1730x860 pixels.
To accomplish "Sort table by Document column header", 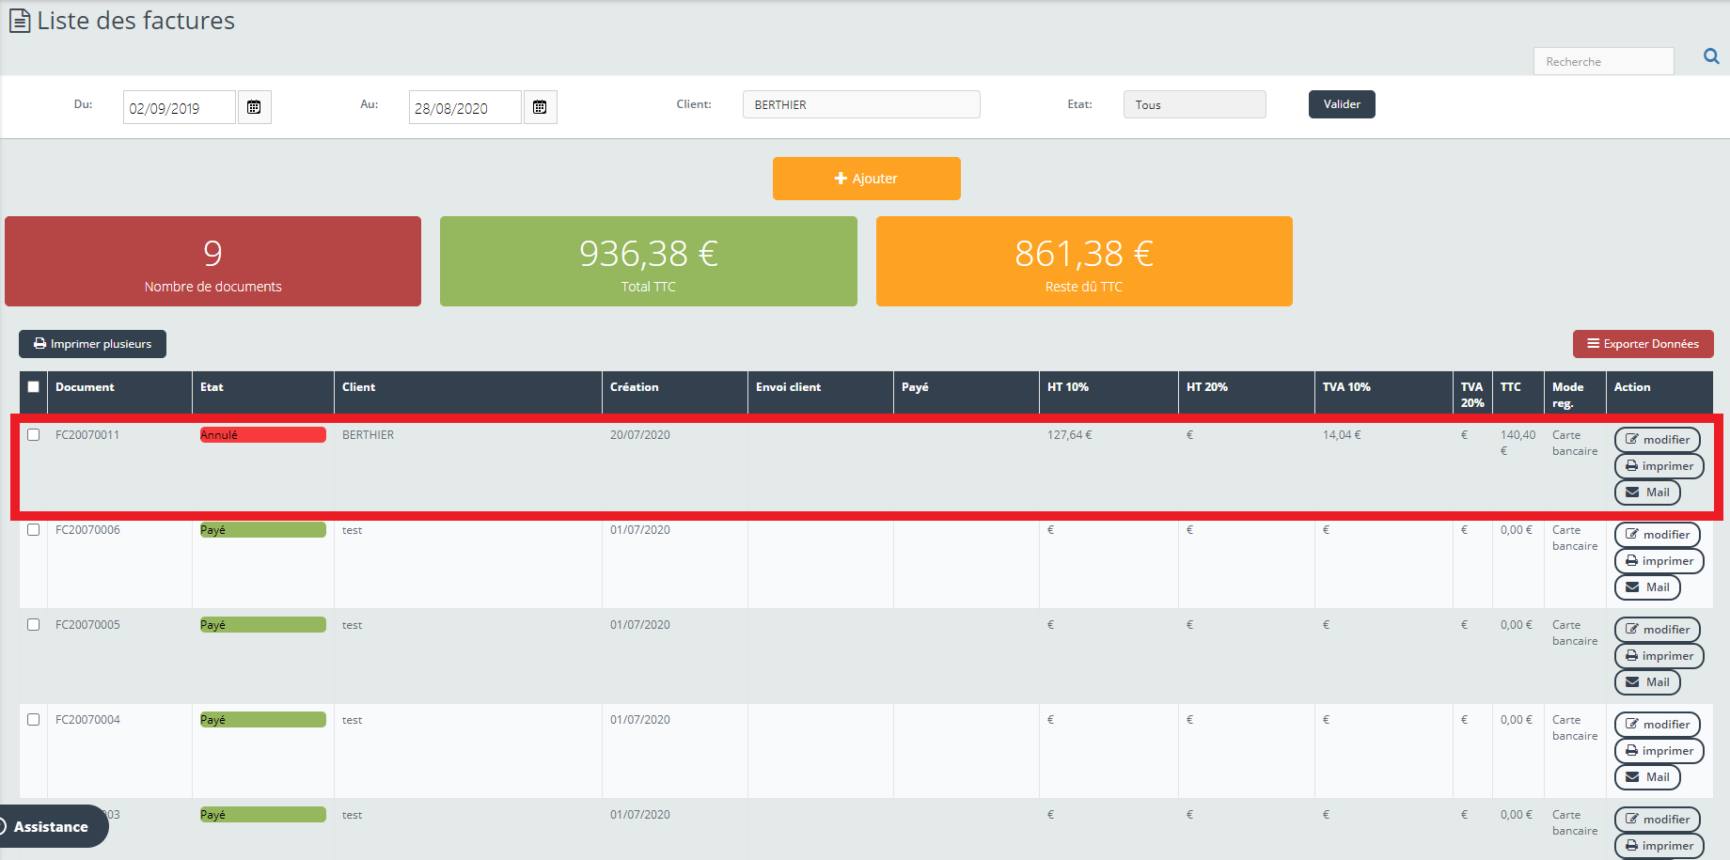I will click(x=85, y=387).
